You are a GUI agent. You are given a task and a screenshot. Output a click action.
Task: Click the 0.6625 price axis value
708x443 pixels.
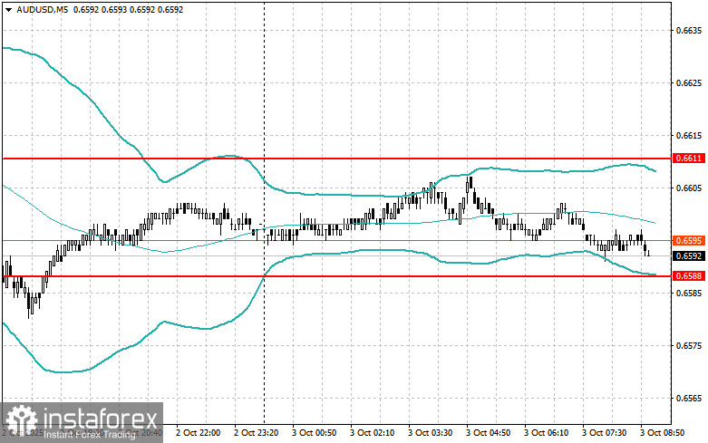coord(689,83)
